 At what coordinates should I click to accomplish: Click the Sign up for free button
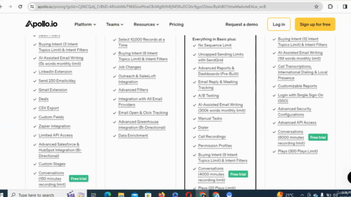coord(315,24)
